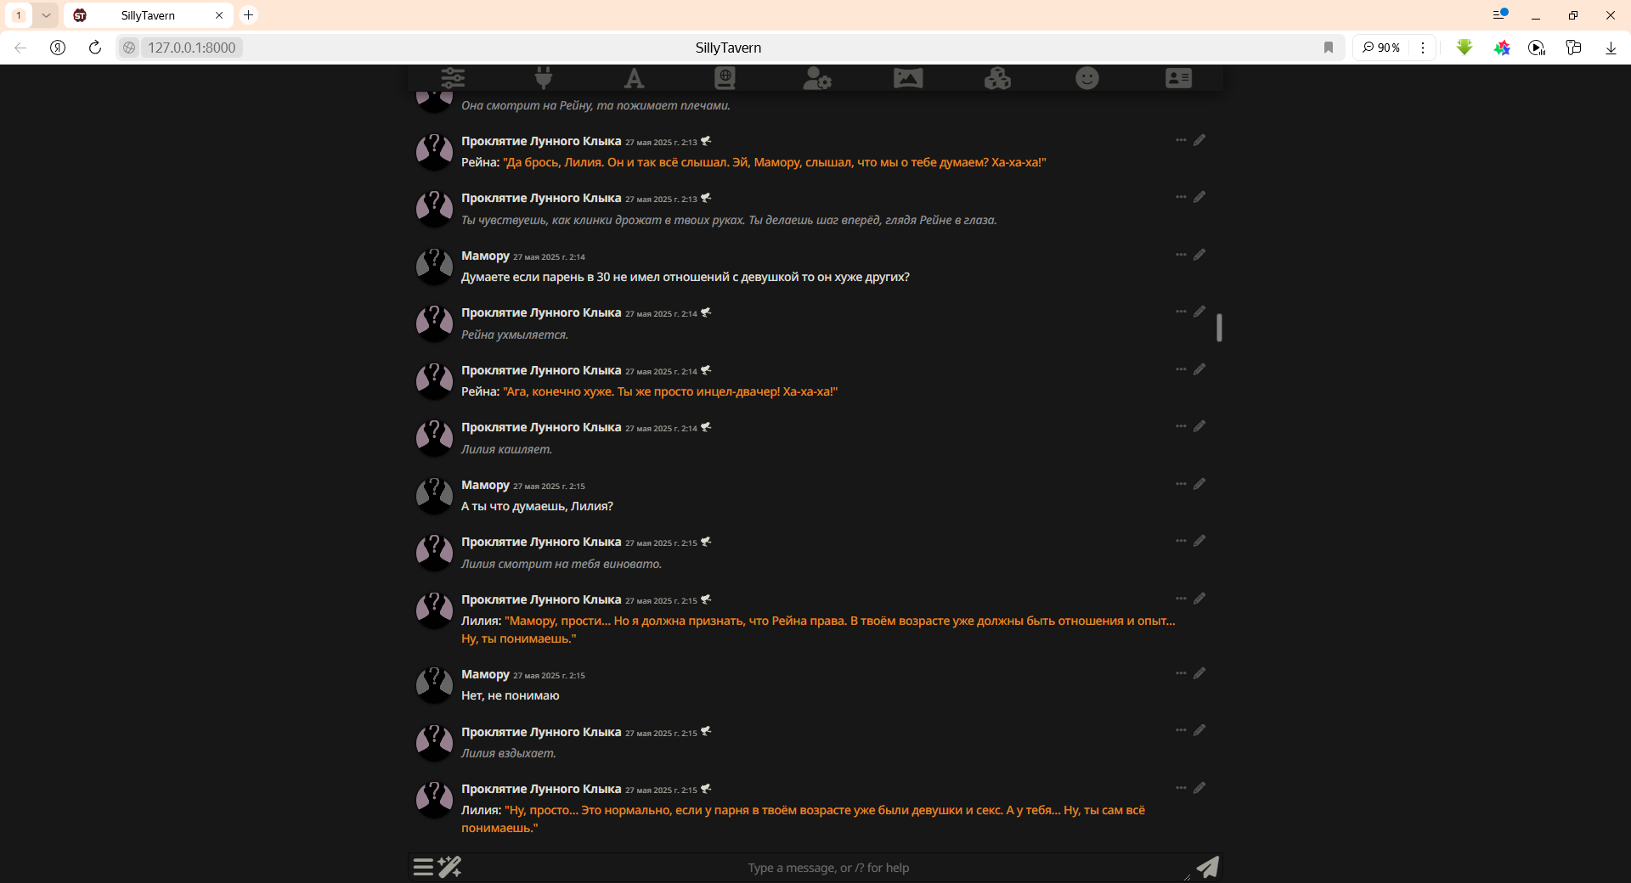The height and width of the screenshot is (883, 1631).
Task: Expand message actions for "Рейна ухмыляется"
Action: tap(1181, 312)
